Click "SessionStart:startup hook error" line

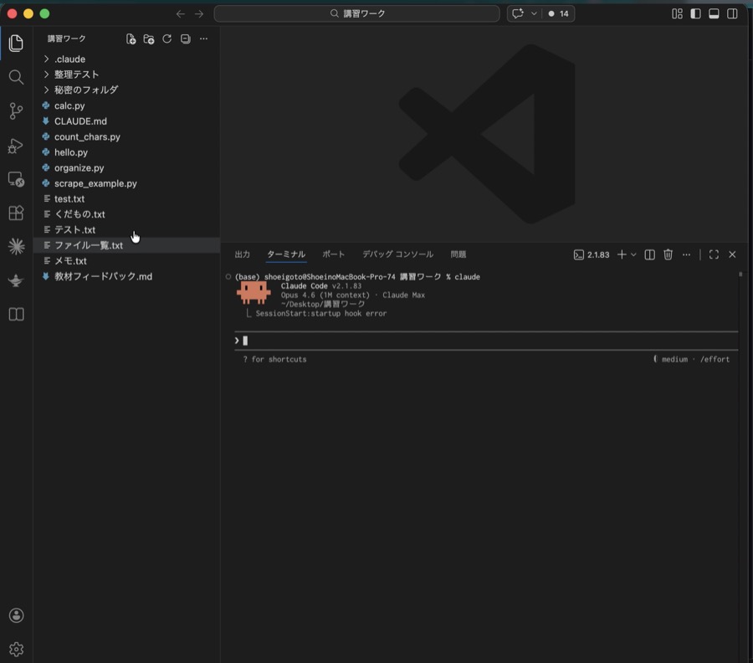click(x=320, y=314)
